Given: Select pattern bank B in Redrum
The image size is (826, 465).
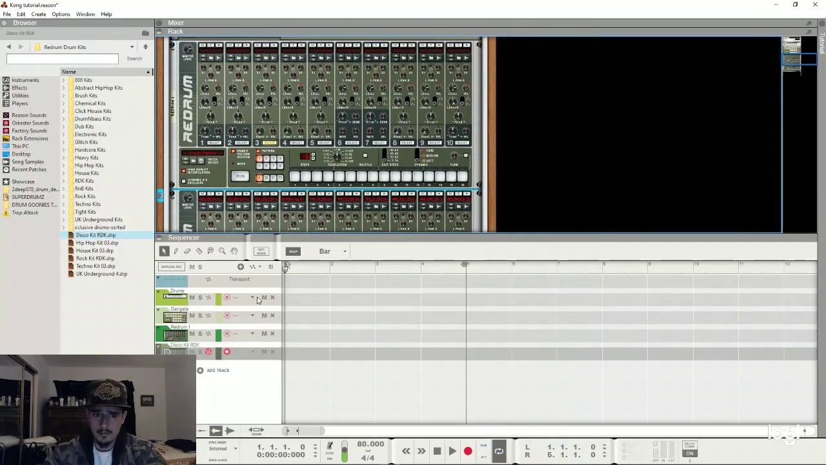Looking at the screenshot, I should click(x=267, y=178).
